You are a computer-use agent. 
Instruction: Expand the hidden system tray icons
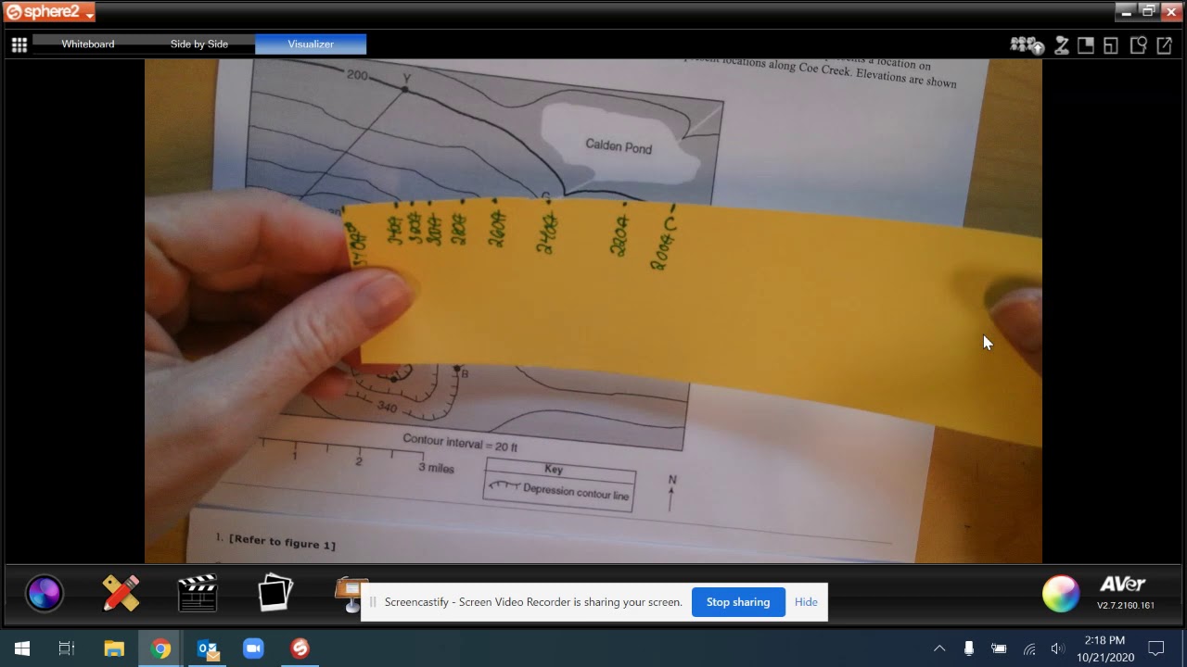coord(939,648)
